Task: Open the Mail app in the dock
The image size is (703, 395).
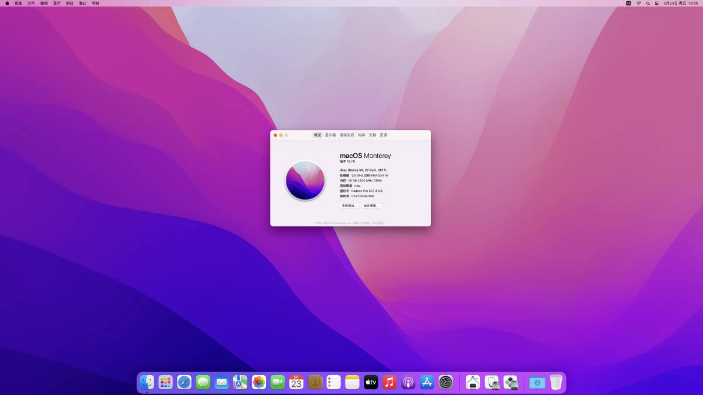Action: coord(221,382)
